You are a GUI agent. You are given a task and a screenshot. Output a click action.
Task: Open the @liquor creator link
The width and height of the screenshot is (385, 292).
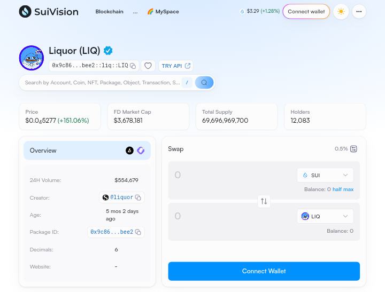click(121, 197)
